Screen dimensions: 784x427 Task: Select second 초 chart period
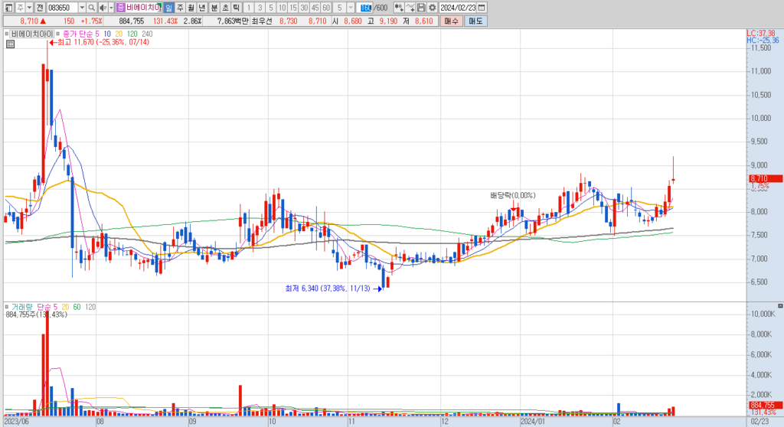click(225, 8)
